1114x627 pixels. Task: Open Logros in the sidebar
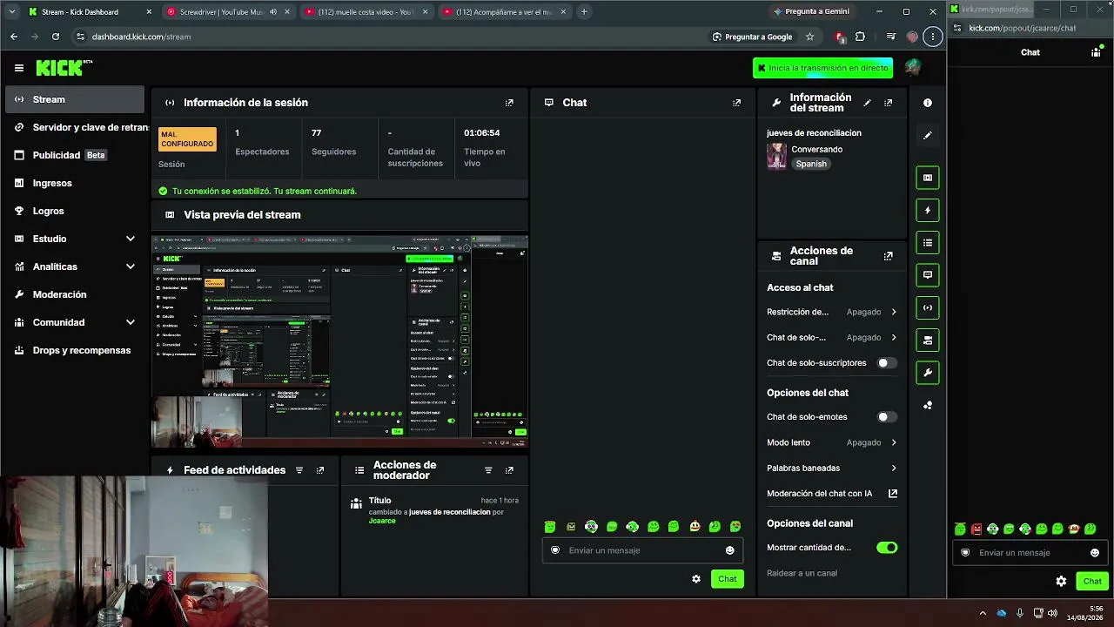(75, 211)
